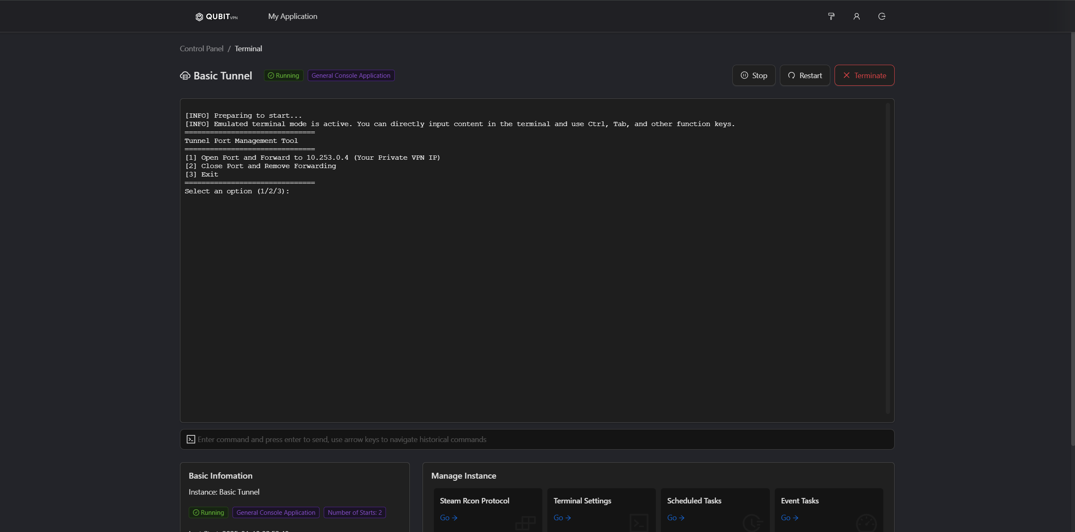Open Event Tasks Go link
Screen dimensions: 1075x532
tap(789, 518)
